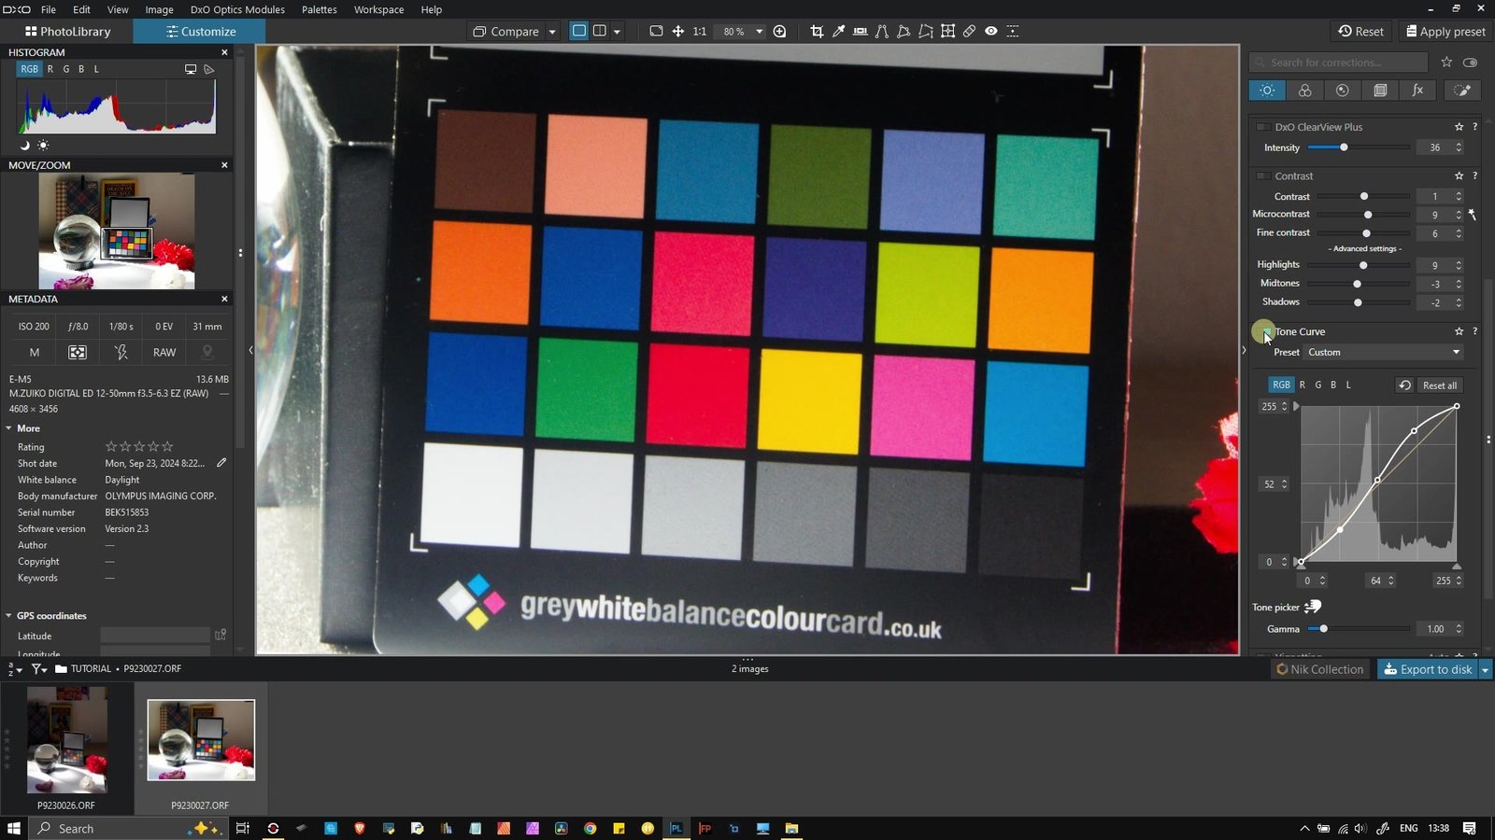This screenshot has height=840, width=1495.
Task: Open the Color corrections palette tab
Action: (1304, 91)
